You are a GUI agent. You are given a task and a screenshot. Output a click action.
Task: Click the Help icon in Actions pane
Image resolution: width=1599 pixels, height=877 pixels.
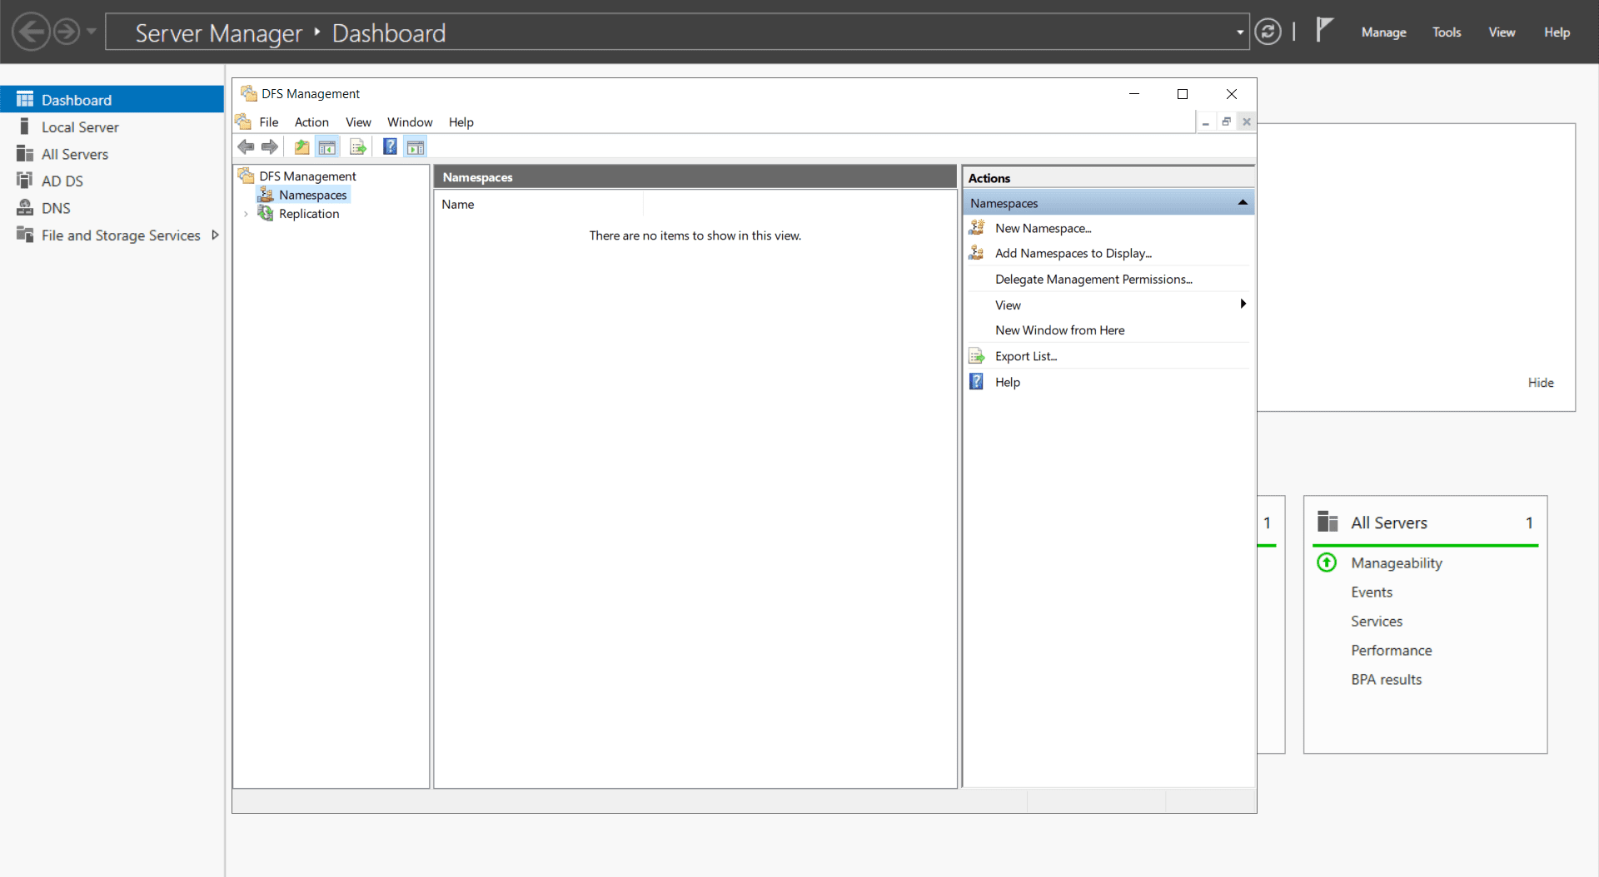977,382
